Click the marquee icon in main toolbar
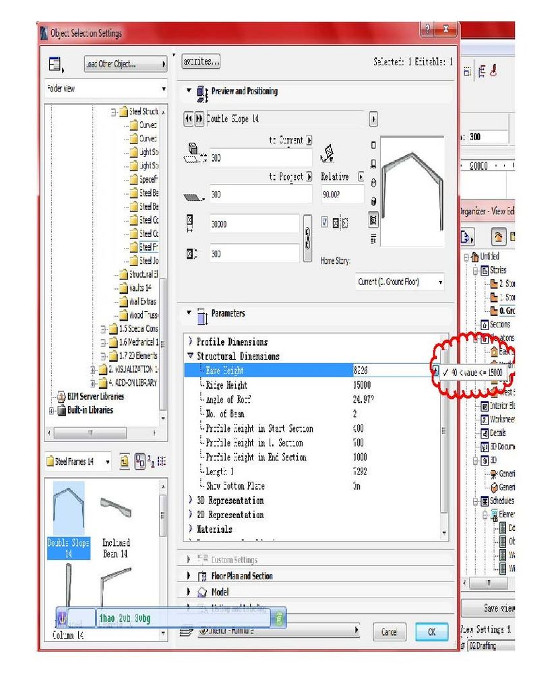 click(x=467, y=71)
